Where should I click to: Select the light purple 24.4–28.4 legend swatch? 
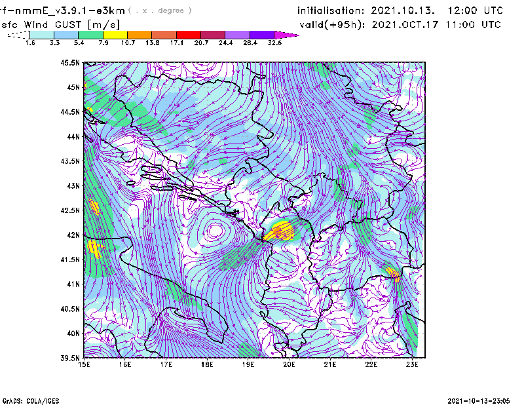[x=238, y=35]
